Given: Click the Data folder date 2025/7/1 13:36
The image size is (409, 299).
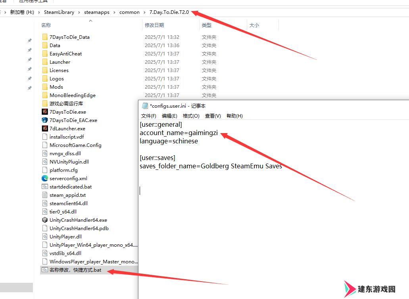Looking at the screenshot, I should coord(162,45).
